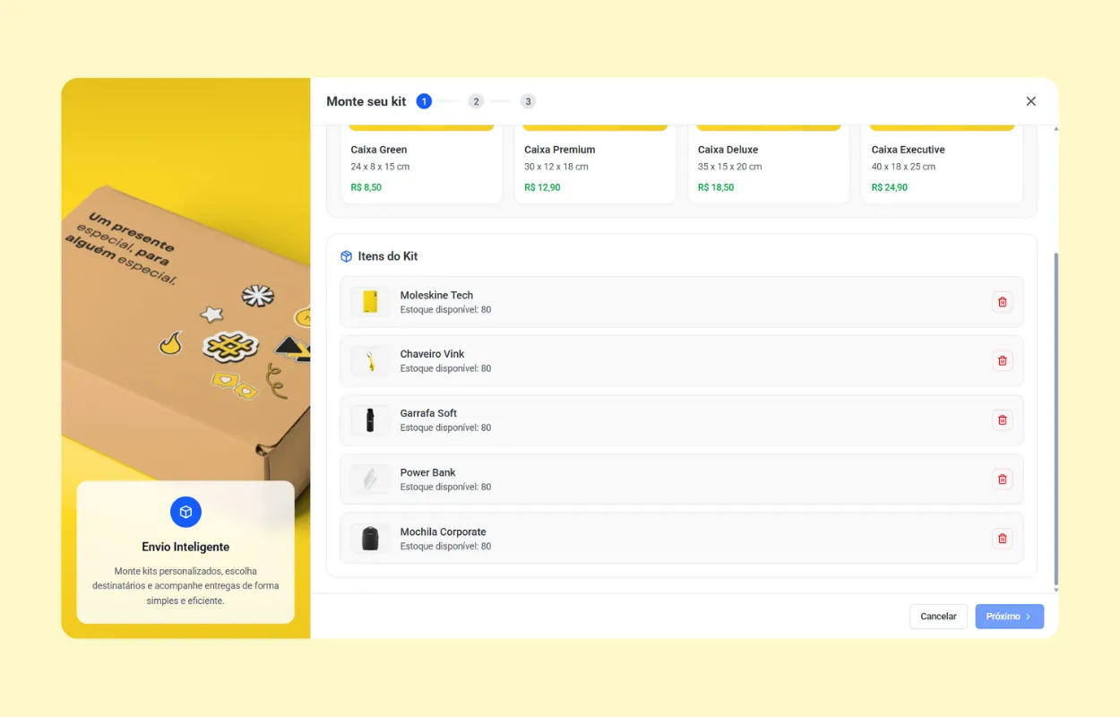This screenshot has width=1120, height=717.
Task: Remove Mochila Corporate from kit items
Action: tap(1002, 539)
